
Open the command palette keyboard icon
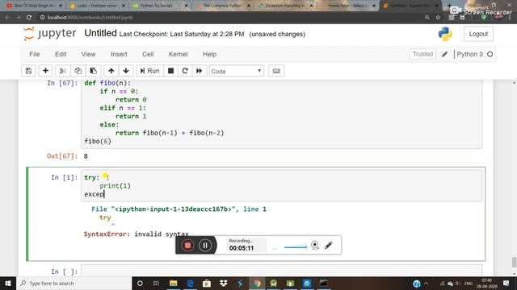[x=276, y=71]
